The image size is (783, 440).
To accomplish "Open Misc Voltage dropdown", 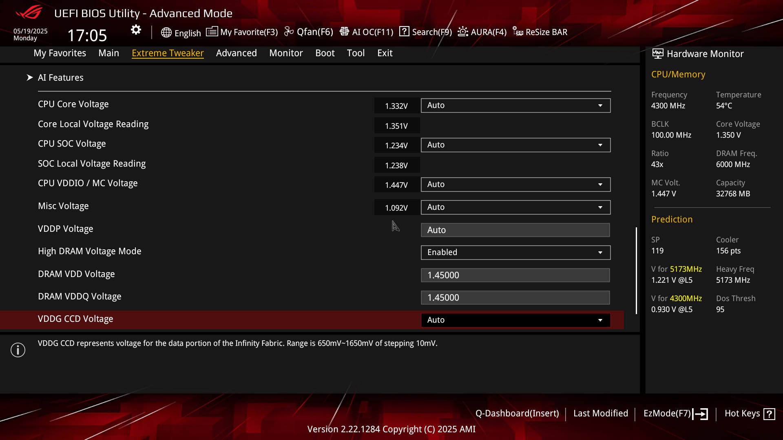I will coord(515,207).
